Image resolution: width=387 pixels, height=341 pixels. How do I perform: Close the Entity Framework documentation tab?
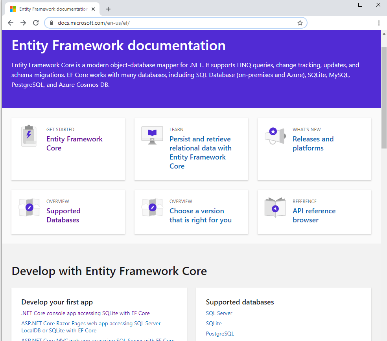(x=93, y=9)
